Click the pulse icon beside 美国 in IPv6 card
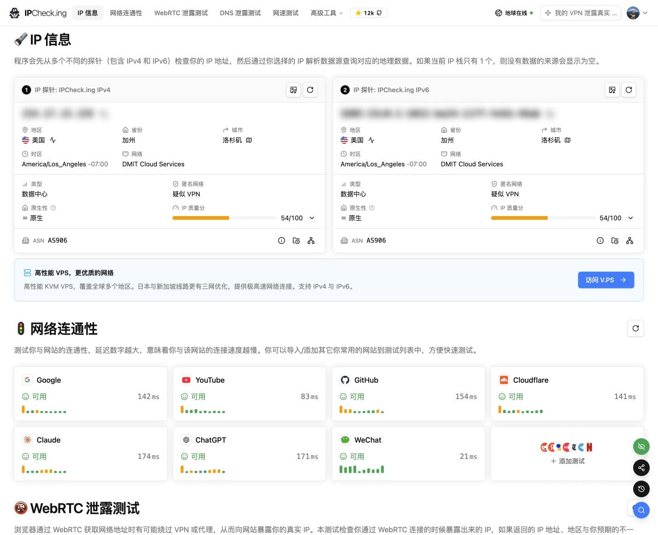Image resolution: width=658 pixels, height=535 pixels. tap(371, 140)
